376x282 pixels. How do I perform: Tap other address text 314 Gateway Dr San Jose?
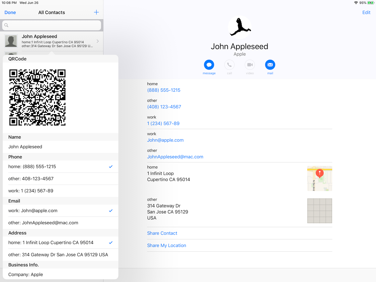(x=168, y=212)
